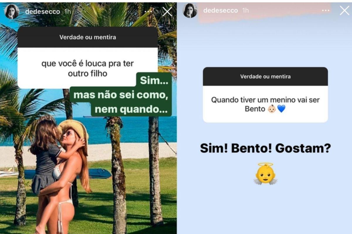
Task: Close the left story
Action: point(167,11)
